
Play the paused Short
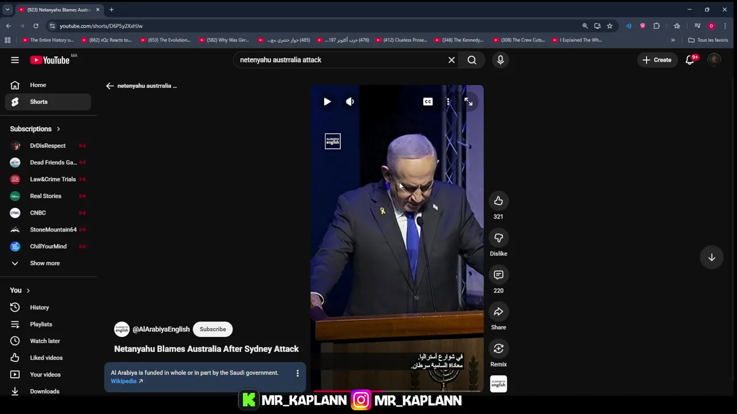327,102
